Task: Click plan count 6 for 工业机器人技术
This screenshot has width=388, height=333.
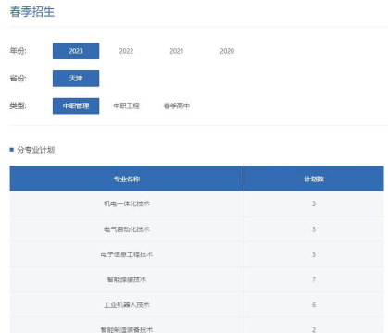Action: [x=314, y=305]
